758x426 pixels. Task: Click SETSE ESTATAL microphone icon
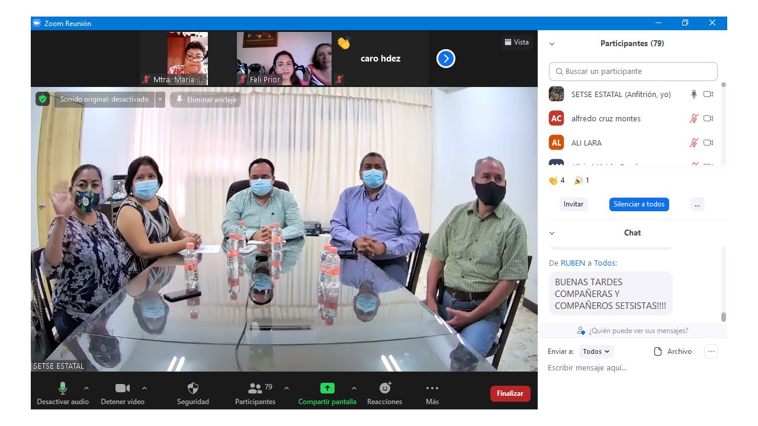(694, 94)
